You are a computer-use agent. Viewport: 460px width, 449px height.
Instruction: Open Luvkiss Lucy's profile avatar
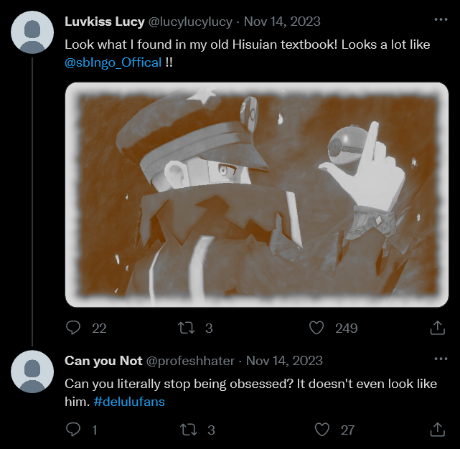[x=32, y=32]
